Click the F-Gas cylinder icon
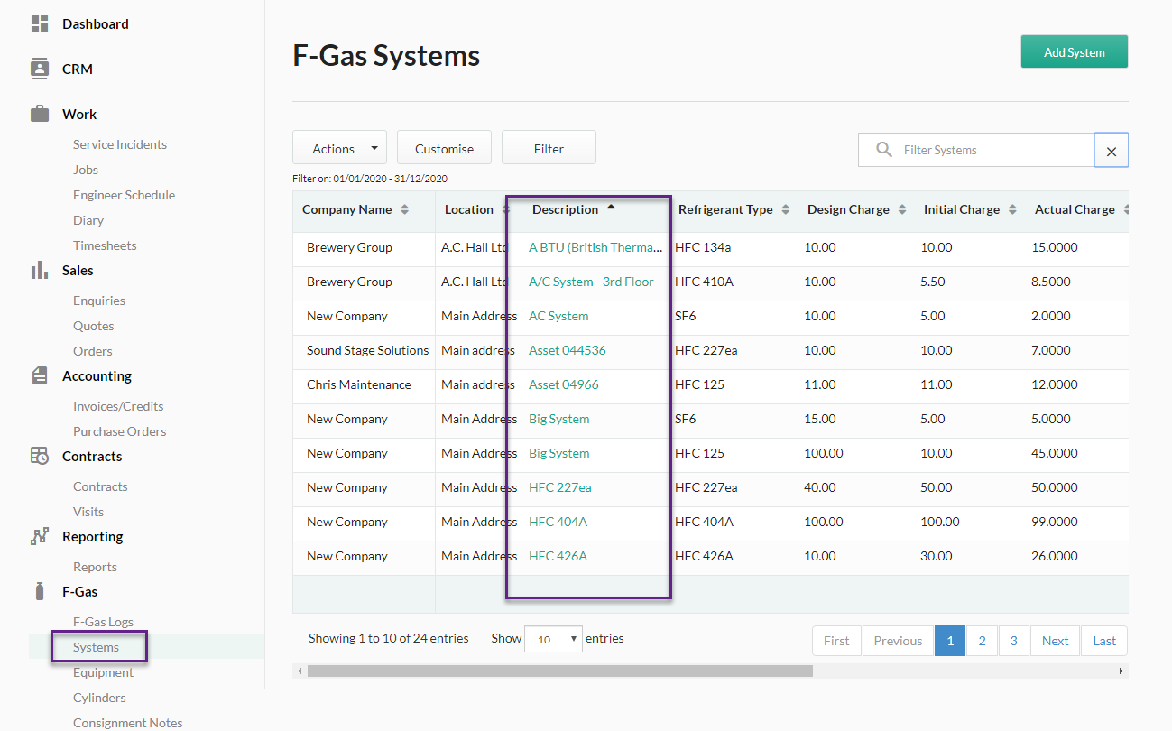Screen dimensions: 1172x731 39,591
